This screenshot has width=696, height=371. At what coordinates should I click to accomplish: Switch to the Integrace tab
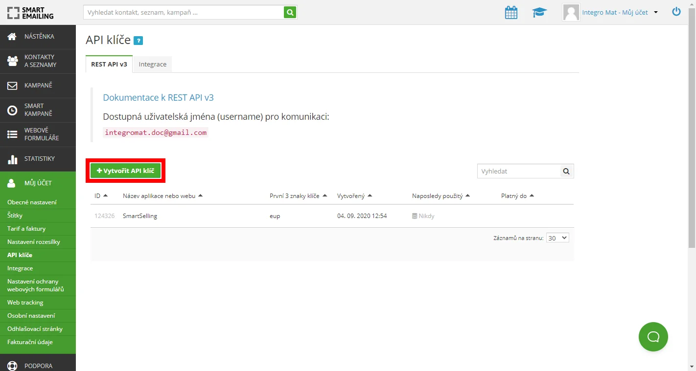pyautogui.click(x=153, y=64)
